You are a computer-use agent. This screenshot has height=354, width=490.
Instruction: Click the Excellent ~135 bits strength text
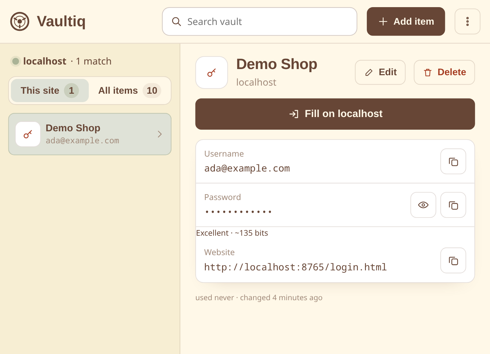232,233
